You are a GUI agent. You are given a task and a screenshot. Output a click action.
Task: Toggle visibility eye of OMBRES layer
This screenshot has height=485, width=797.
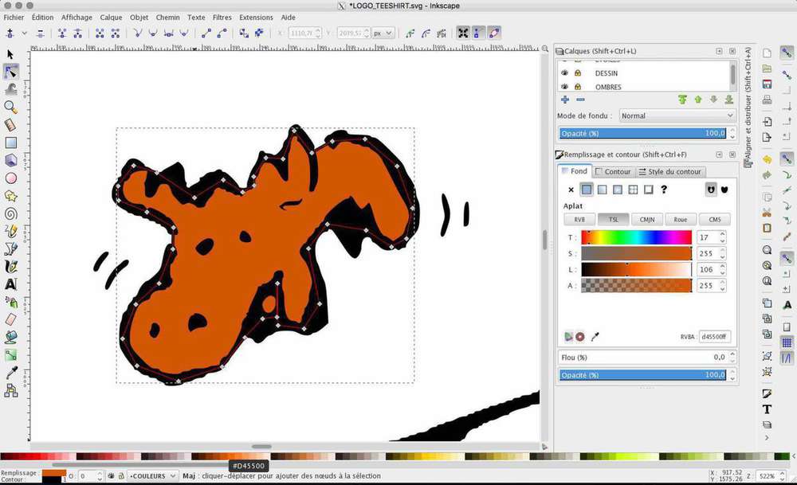click(x=564, y=87)
